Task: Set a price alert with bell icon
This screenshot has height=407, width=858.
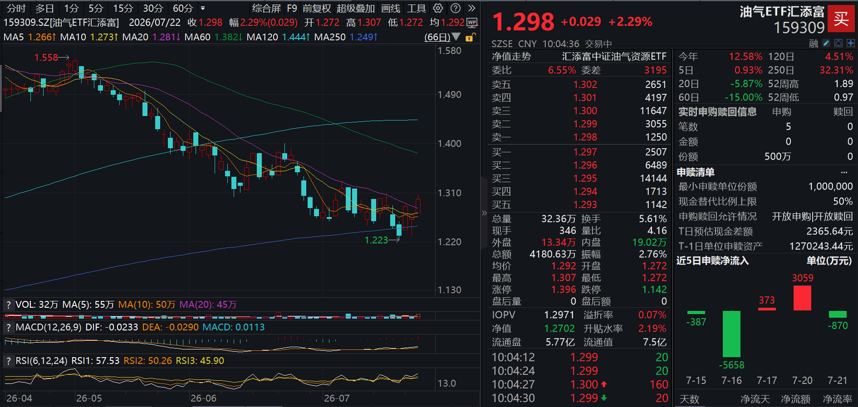Action: (x=838, y=43)
